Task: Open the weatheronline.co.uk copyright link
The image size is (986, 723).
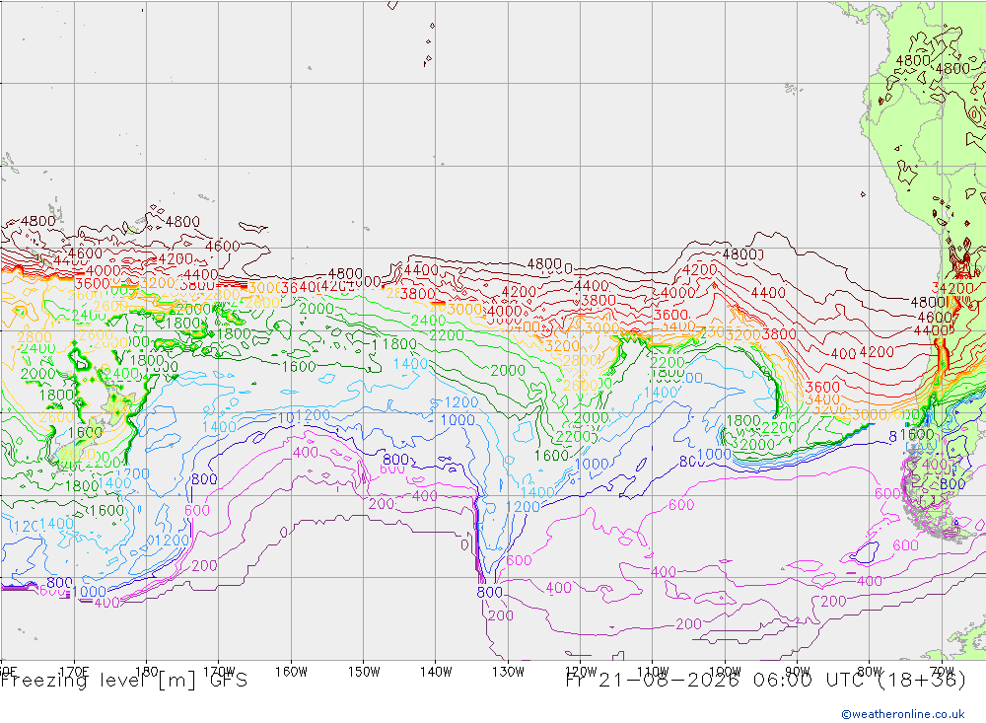Action: (903, 714)
